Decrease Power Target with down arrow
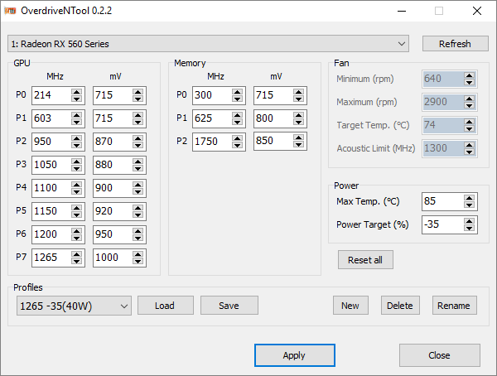497x376 pixels. [469, 229]
